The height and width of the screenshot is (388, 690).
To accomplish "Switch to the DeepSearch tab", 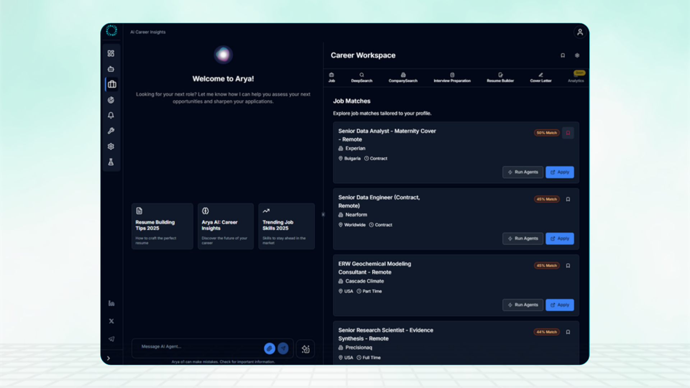I will (x=362, y=78).
